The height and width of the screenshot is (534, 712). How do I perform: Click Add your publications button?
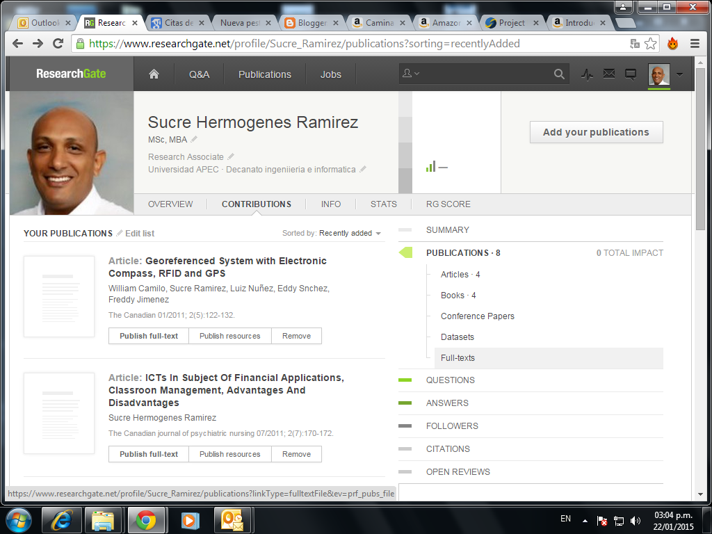596,132
